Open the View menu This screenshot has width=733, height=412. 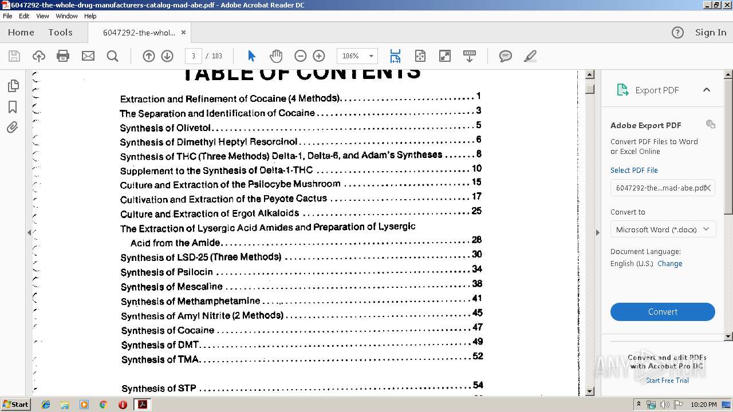pyautogui.click(x=42, y=16)
